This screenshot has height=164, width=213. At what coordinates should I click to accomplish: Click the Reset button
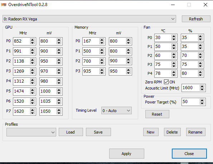click(x=157, y=114)
